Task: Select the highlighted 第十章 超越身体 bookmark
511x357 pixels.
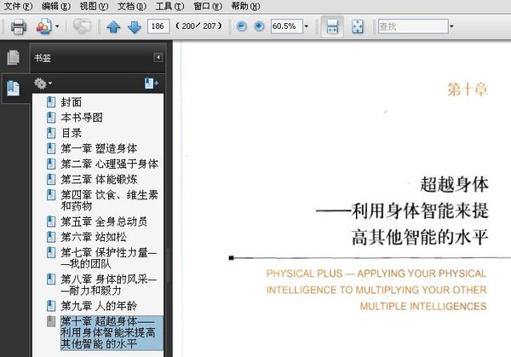Action: tap(112, 332)
